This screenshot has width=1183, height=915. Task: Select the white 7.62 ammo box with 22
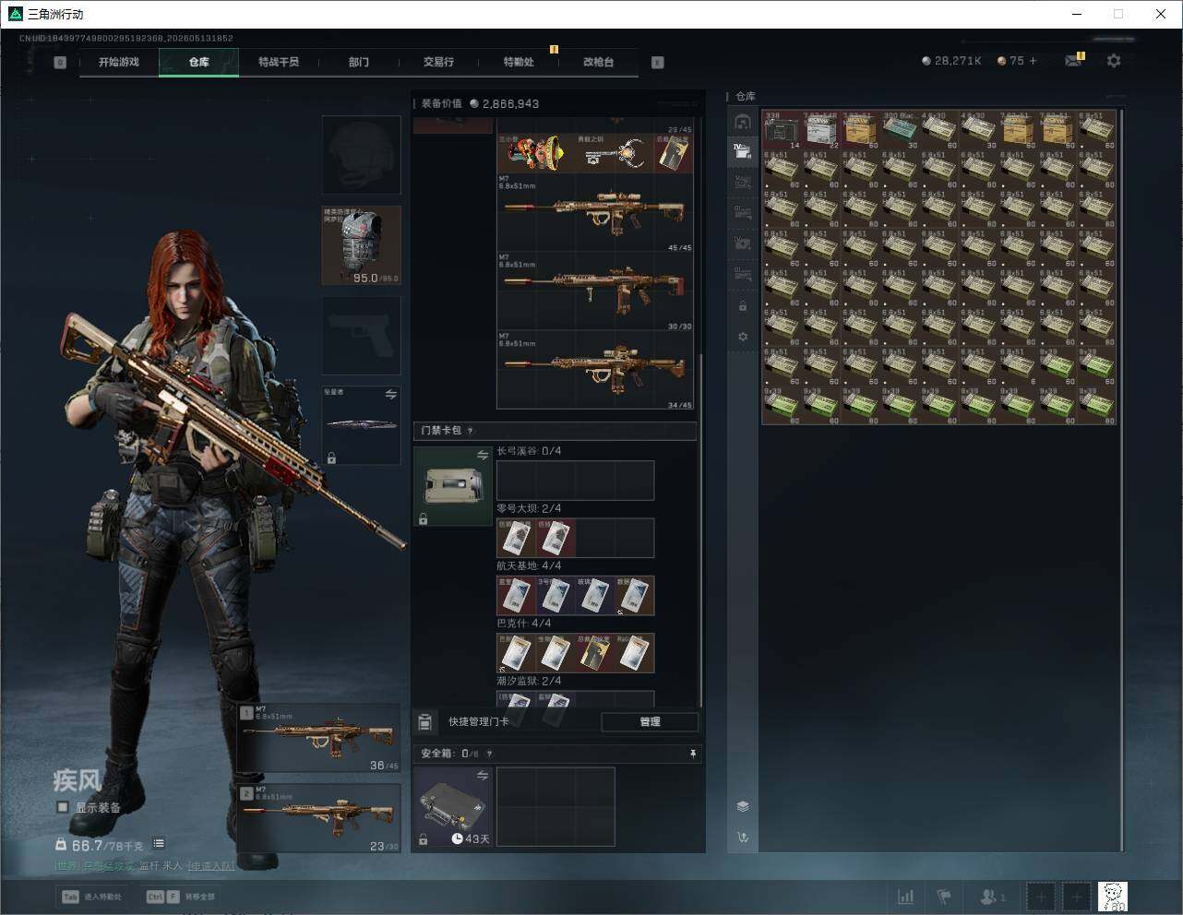[822, 129]
